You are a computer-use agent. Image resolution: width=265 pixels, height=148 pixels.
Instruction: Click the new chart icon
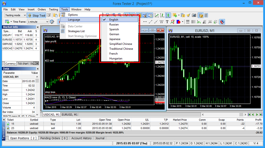7,22
